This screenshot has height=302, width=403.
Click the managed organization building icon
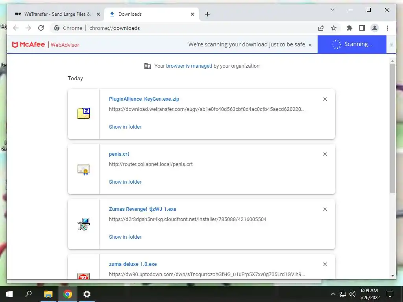pyautogui.click(x=147, y=66)
